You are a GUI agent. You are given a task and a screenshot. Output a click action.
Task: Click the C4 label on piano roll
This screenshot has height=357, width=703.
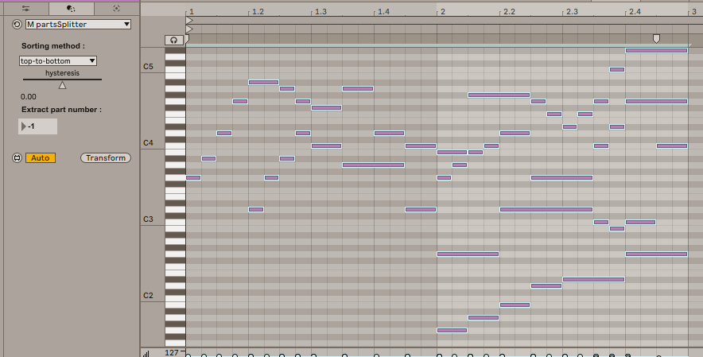[x=149, y=142]
